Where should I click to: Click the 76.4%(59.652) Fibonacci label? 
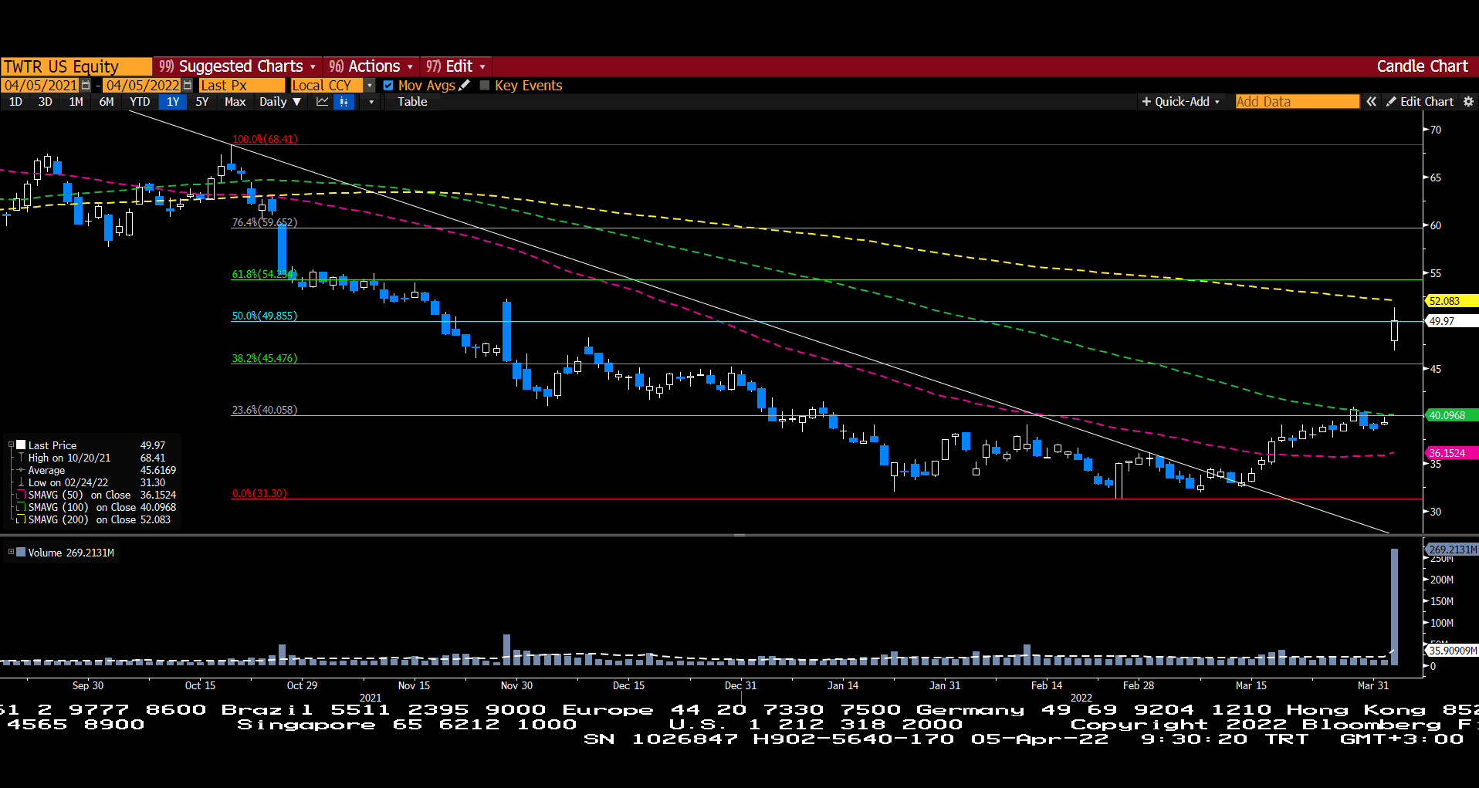[265, 222]
